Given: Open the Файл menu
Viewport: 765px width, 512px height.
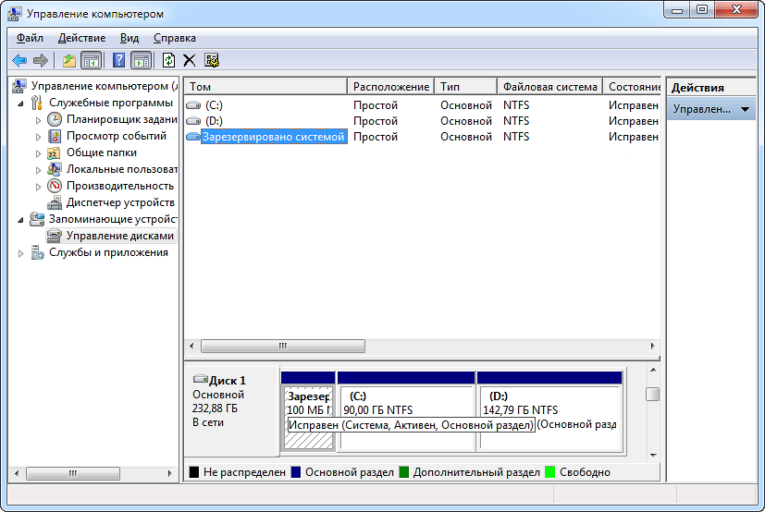Looking at the screenshot, I should [30, 38].
